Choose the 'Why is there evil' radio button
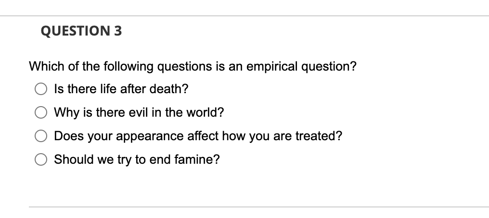 (41, 112)
